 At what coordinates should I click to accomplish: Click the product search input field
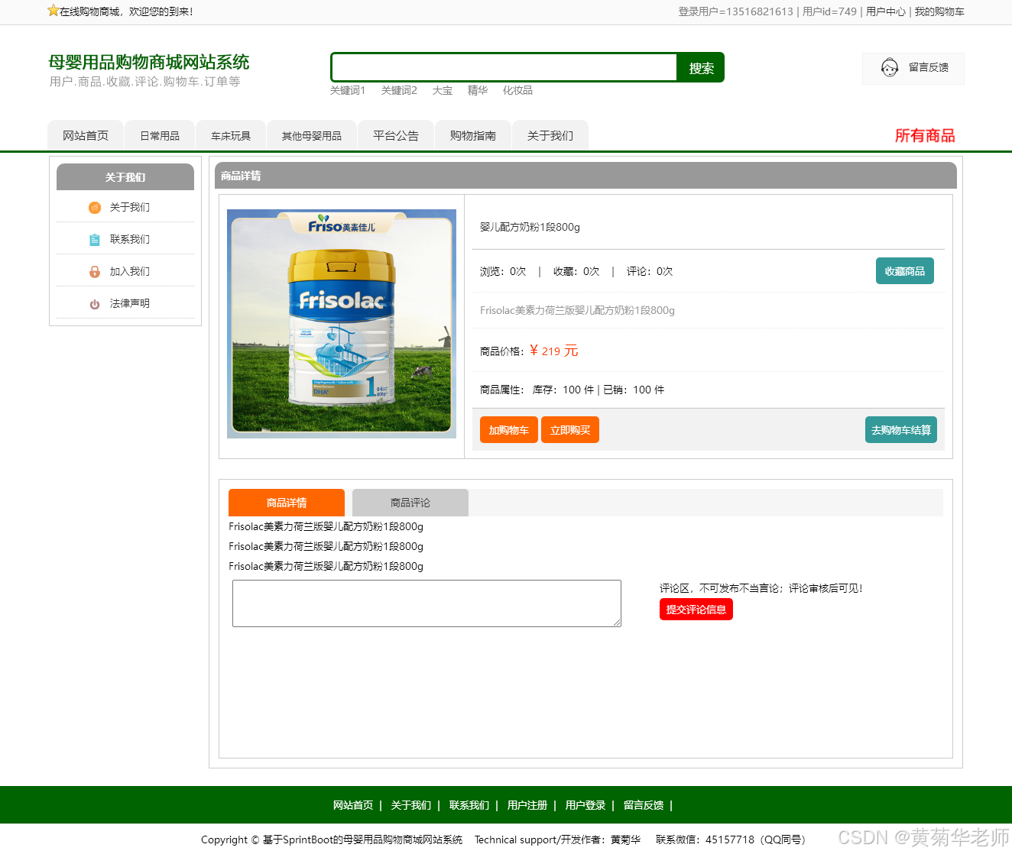[x=504, y=67]
